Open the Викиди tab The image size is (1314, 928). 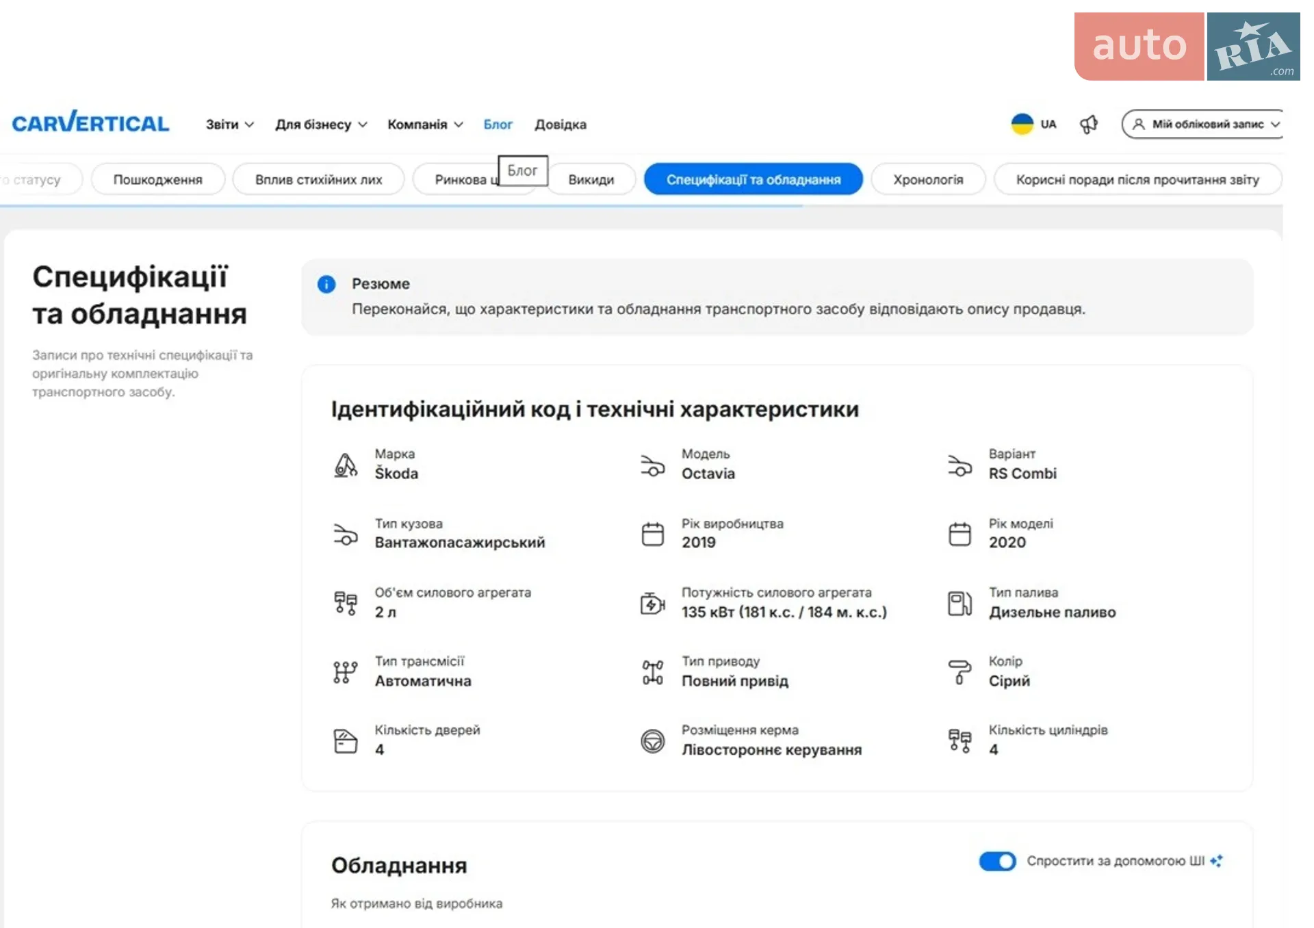pos(591,179)
